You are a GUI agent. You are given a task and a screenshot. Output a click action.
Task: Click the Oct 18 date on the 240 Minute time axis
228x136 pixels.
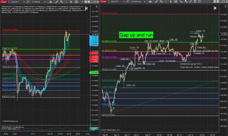click(x=191, y=135)
